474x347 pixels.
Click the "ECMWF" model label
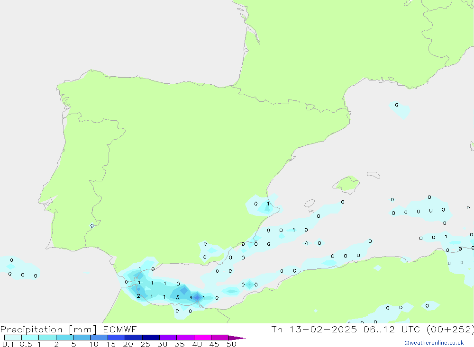tap(120, 329)
